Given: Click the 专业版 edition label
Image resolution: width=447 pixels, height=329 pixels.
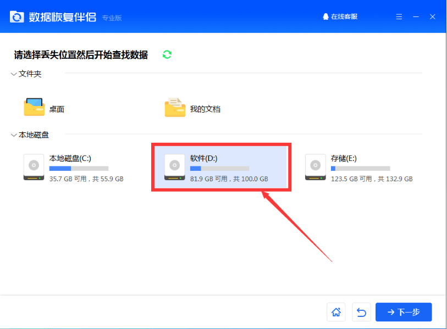Looking at the screenshot, I should [112, 18].
